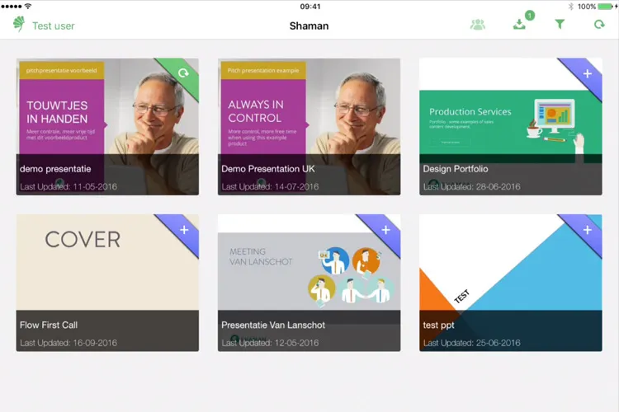This screenshot has height=412, width=619.
Task: Open the Presentatie Van Lanschot thumbnail
Action: pyautogui.click(x=309, y=283)
